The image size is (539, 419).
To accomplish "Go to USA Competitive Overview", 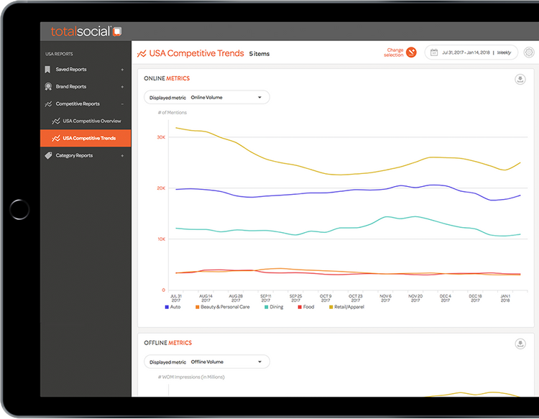I will coord(86,121).
